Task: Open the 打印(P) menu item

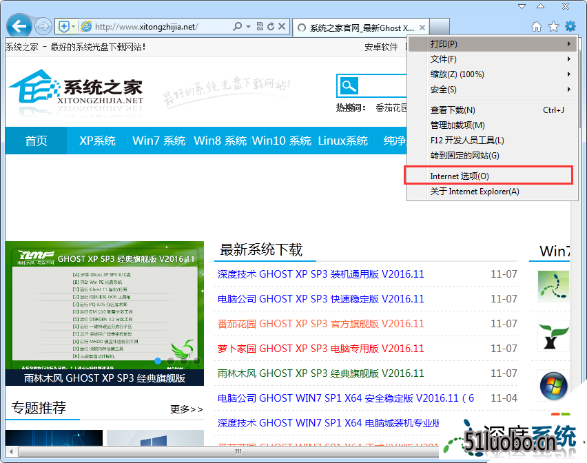Action: (492, 44)
